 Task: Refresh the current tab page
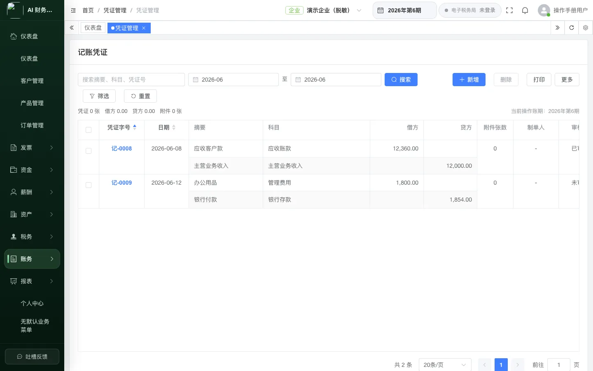[x=572, y=28]
